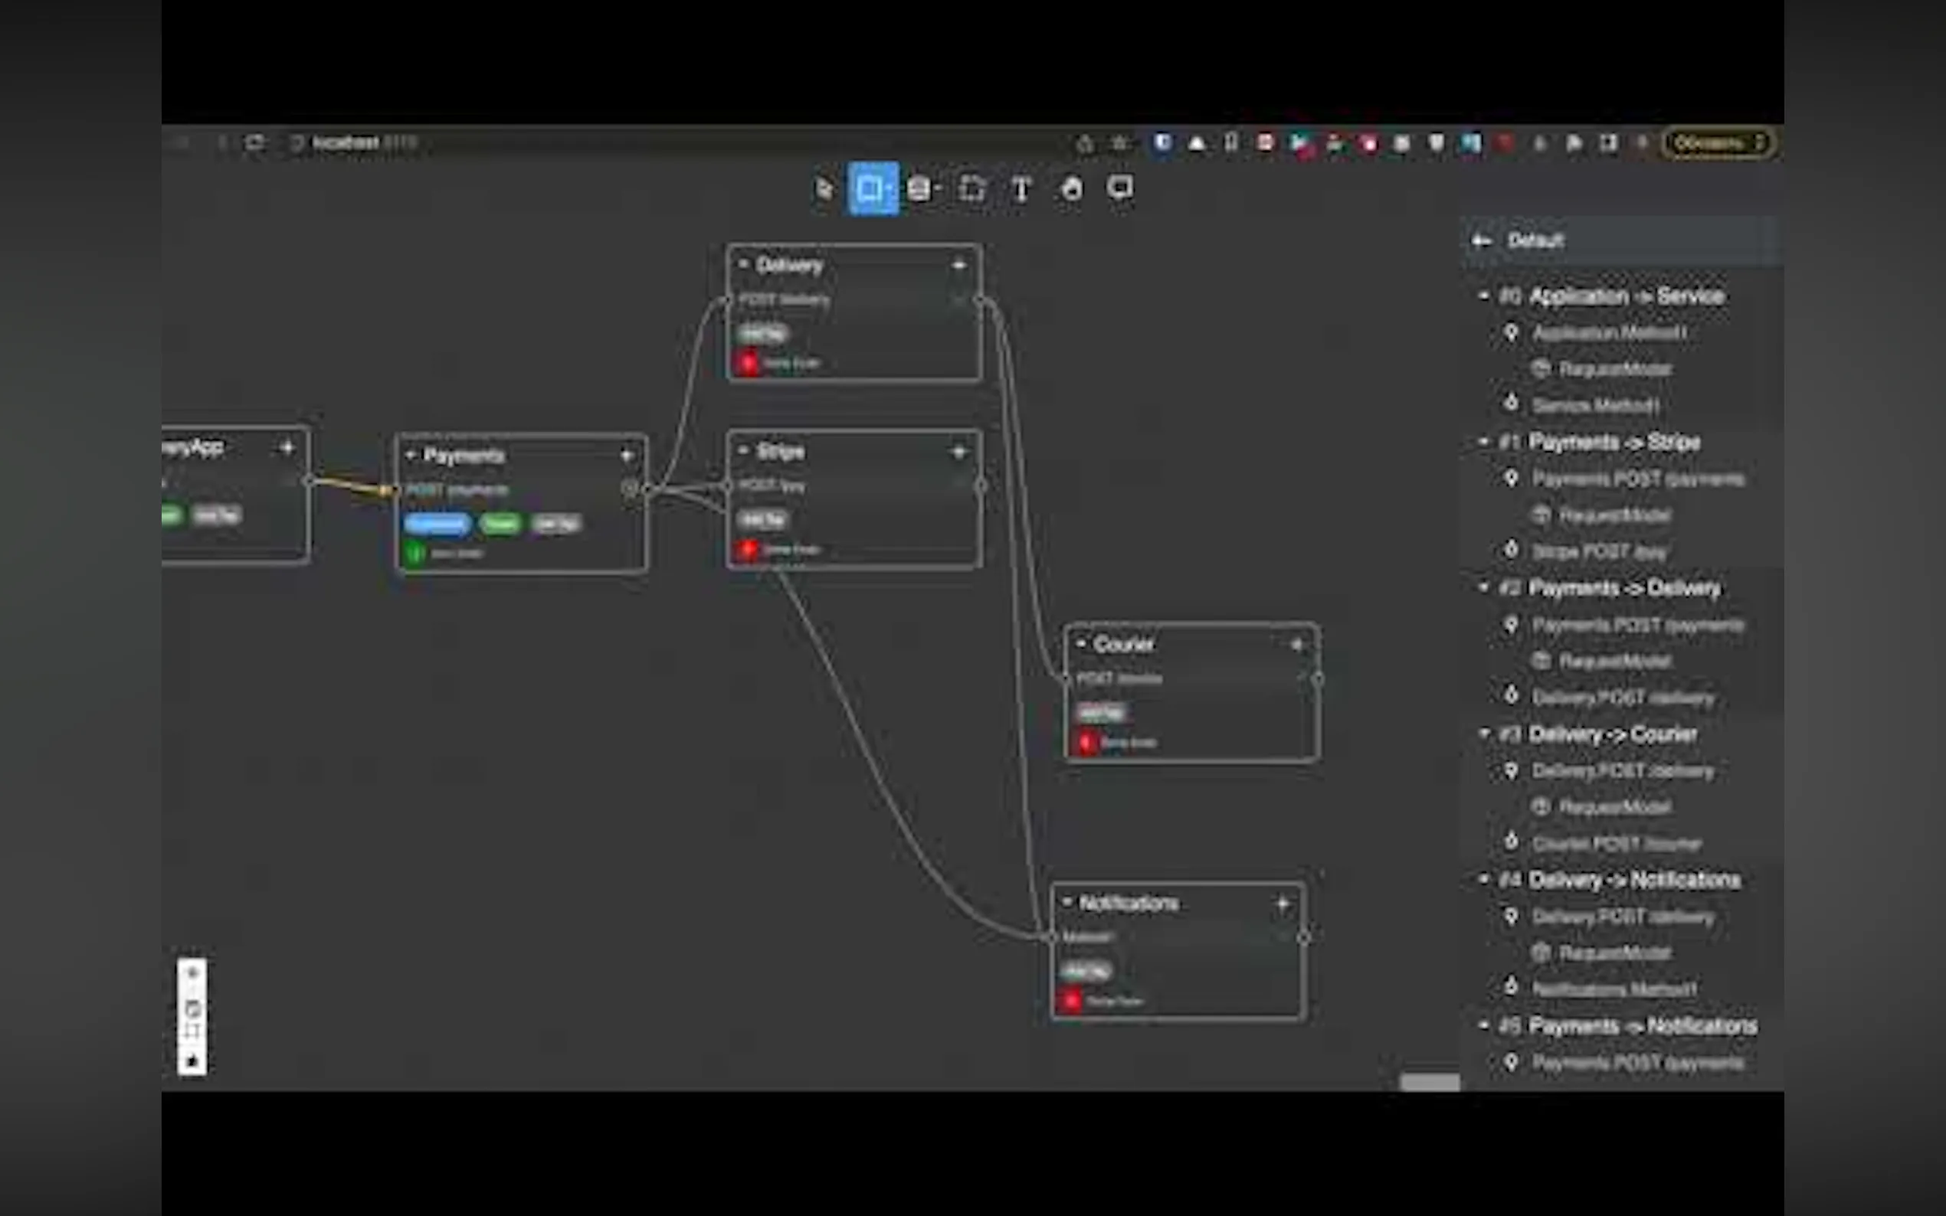Screen dimensions: 1946x1216
Task: Activate the Text tool
Action: [x=1021, y=190]
